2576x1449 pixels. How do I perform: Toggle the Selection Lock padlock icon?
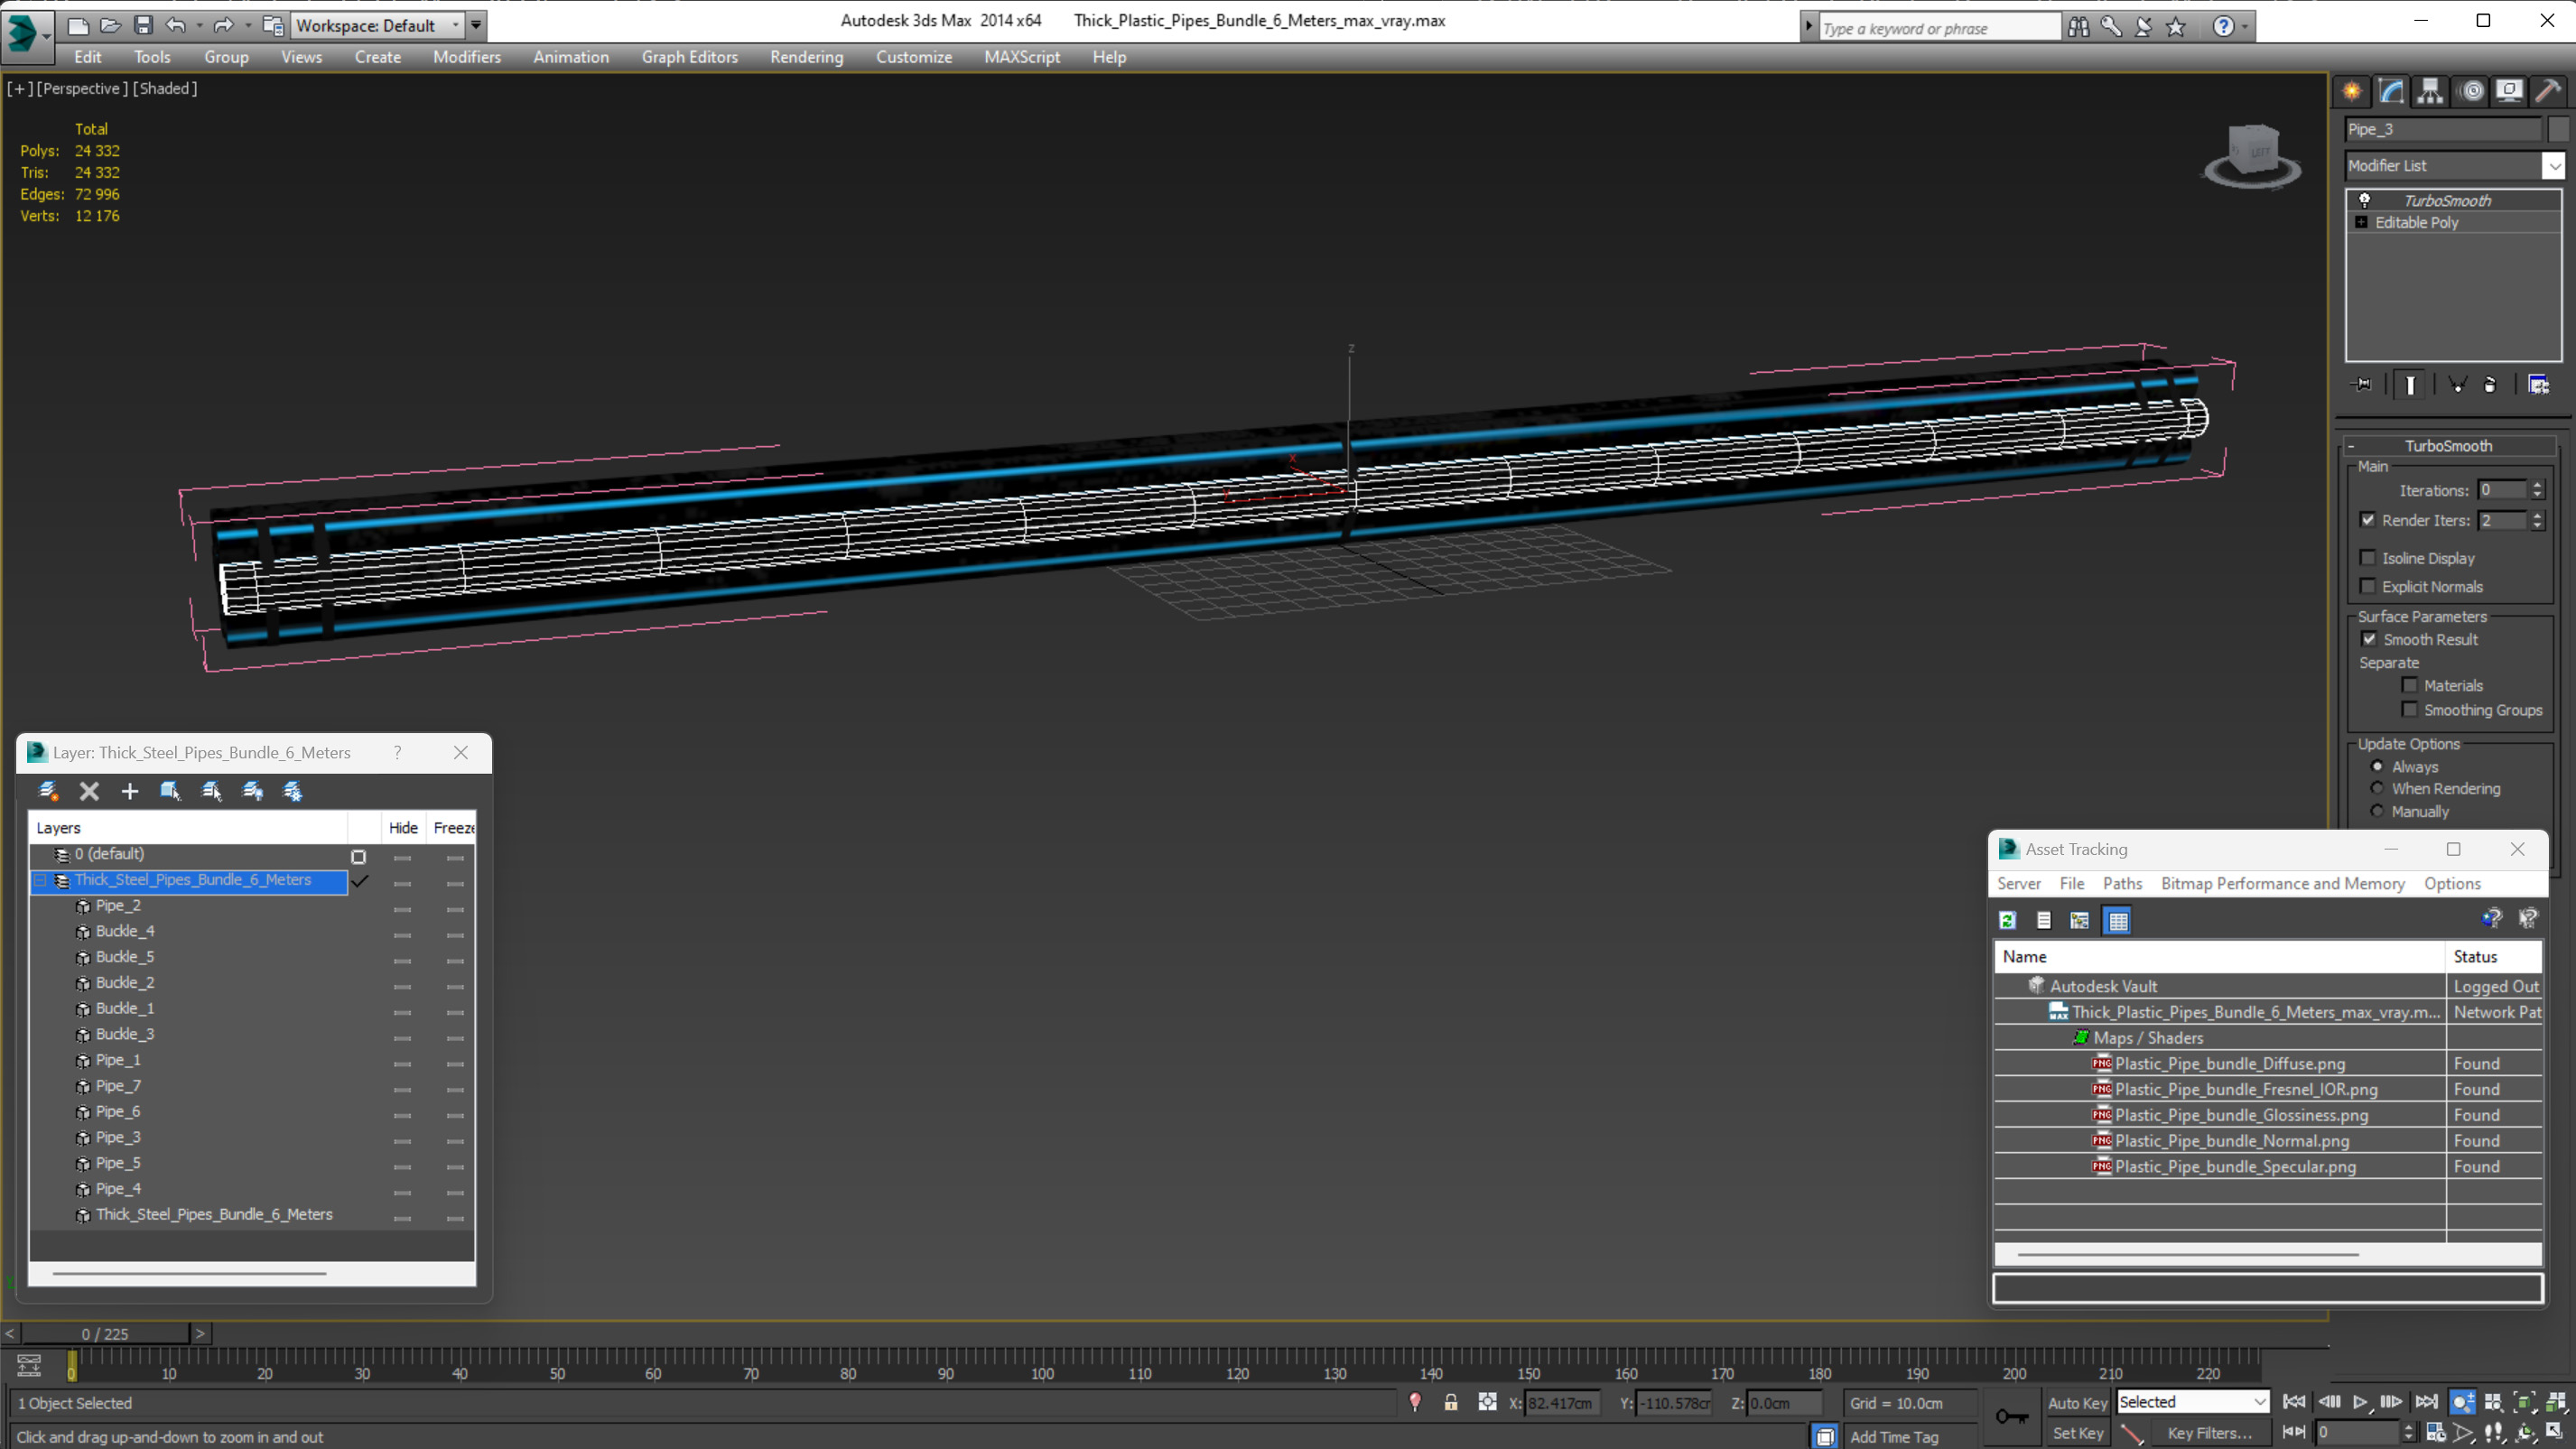[x=1450, y=1402]
